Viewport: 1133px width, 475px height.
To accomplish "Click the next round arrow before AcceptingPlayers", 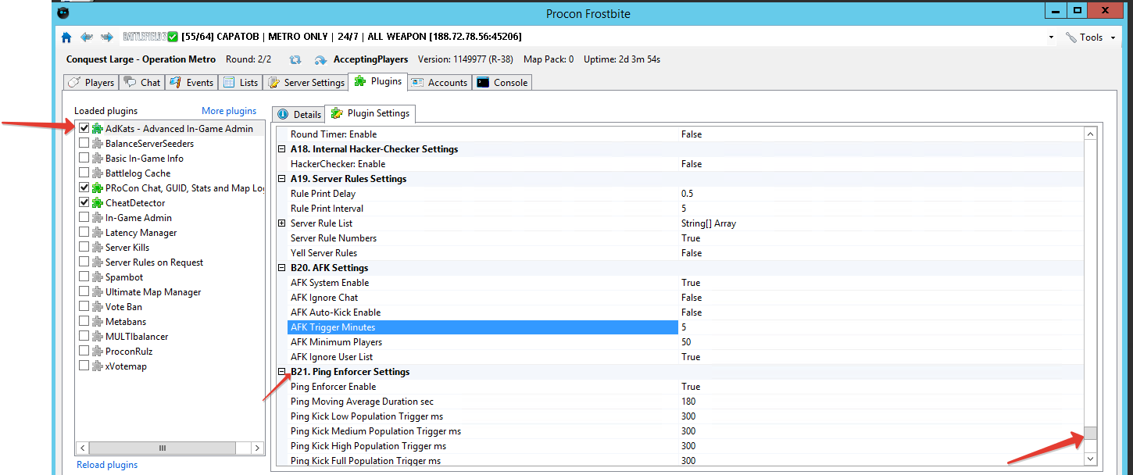I will (320, 60).
